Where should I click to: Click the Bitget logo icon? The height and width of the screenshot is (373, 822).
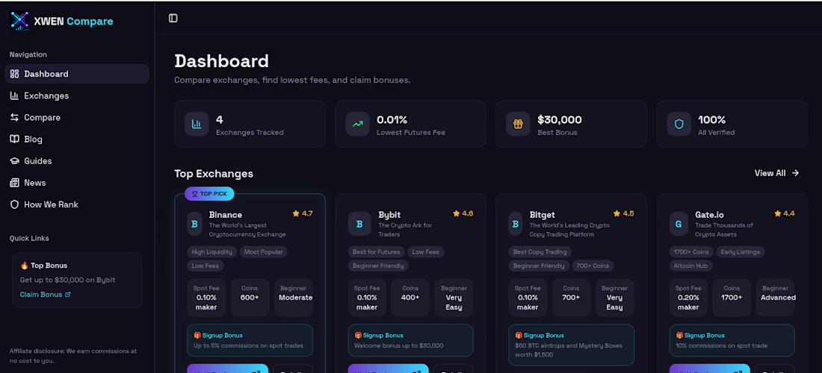516,224
